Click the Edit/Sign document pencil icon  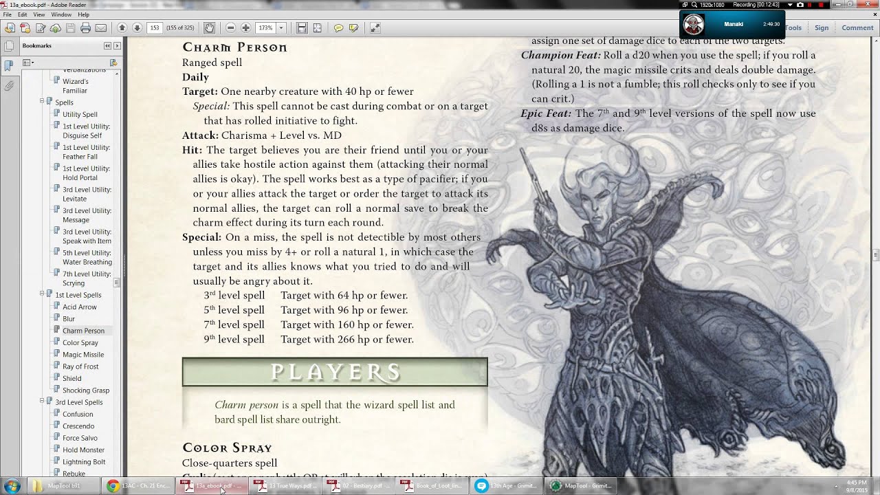[x=40, y=28]
